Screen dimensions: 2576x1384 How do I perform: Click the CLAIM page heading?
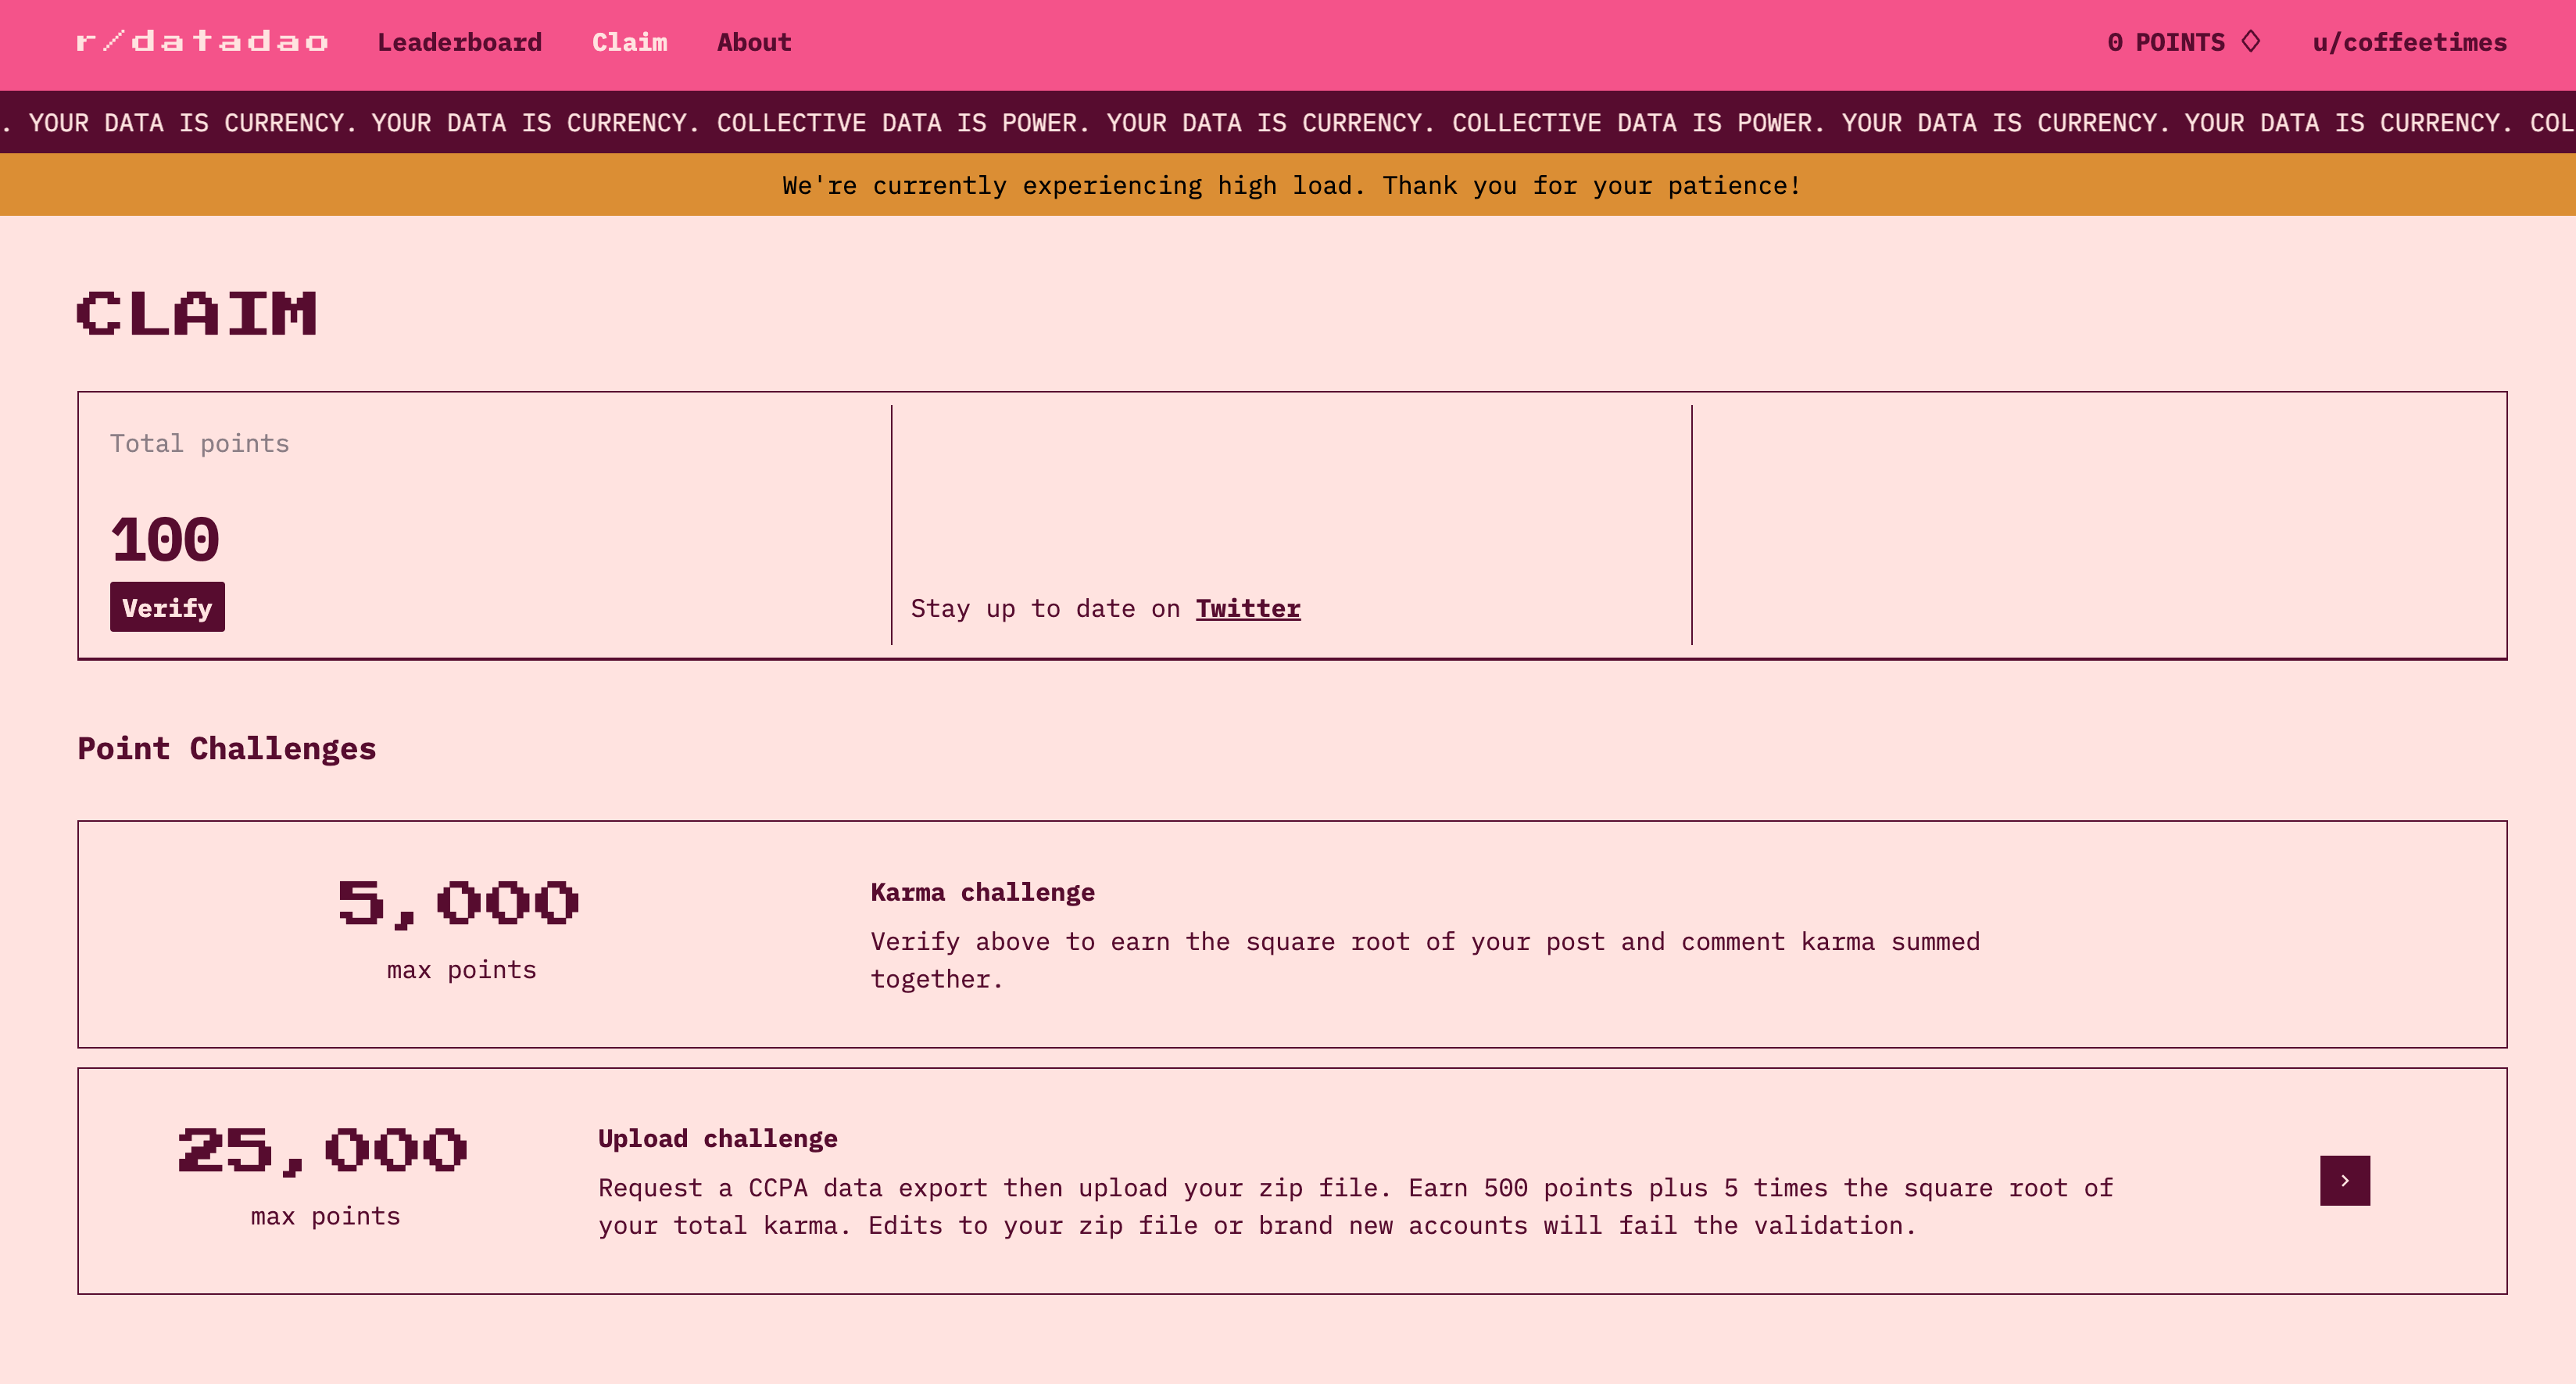197,314
